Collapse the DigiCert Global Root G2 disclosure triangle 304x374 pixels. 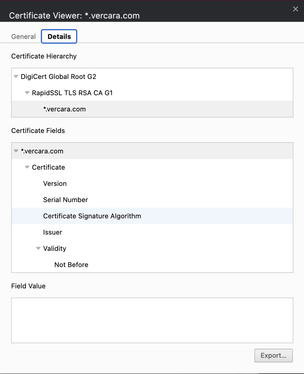(x=16, y=76)
